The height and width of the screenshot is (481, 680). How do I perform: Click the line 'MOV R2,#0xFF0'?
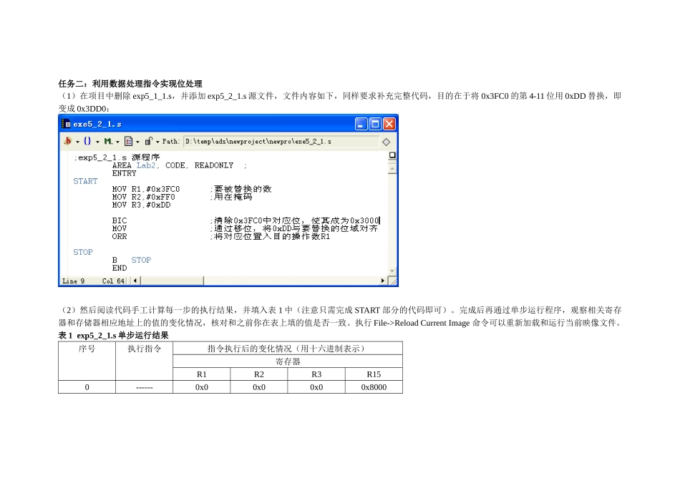pos(144,197)
